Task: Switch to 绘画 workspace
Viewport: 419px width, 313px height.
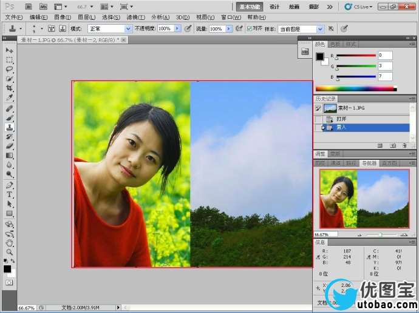Action: 294,7
